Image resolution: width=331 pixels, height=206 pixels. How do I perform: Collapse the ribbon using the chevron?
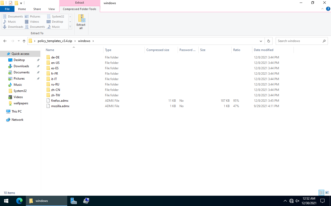tap(322, 9)
